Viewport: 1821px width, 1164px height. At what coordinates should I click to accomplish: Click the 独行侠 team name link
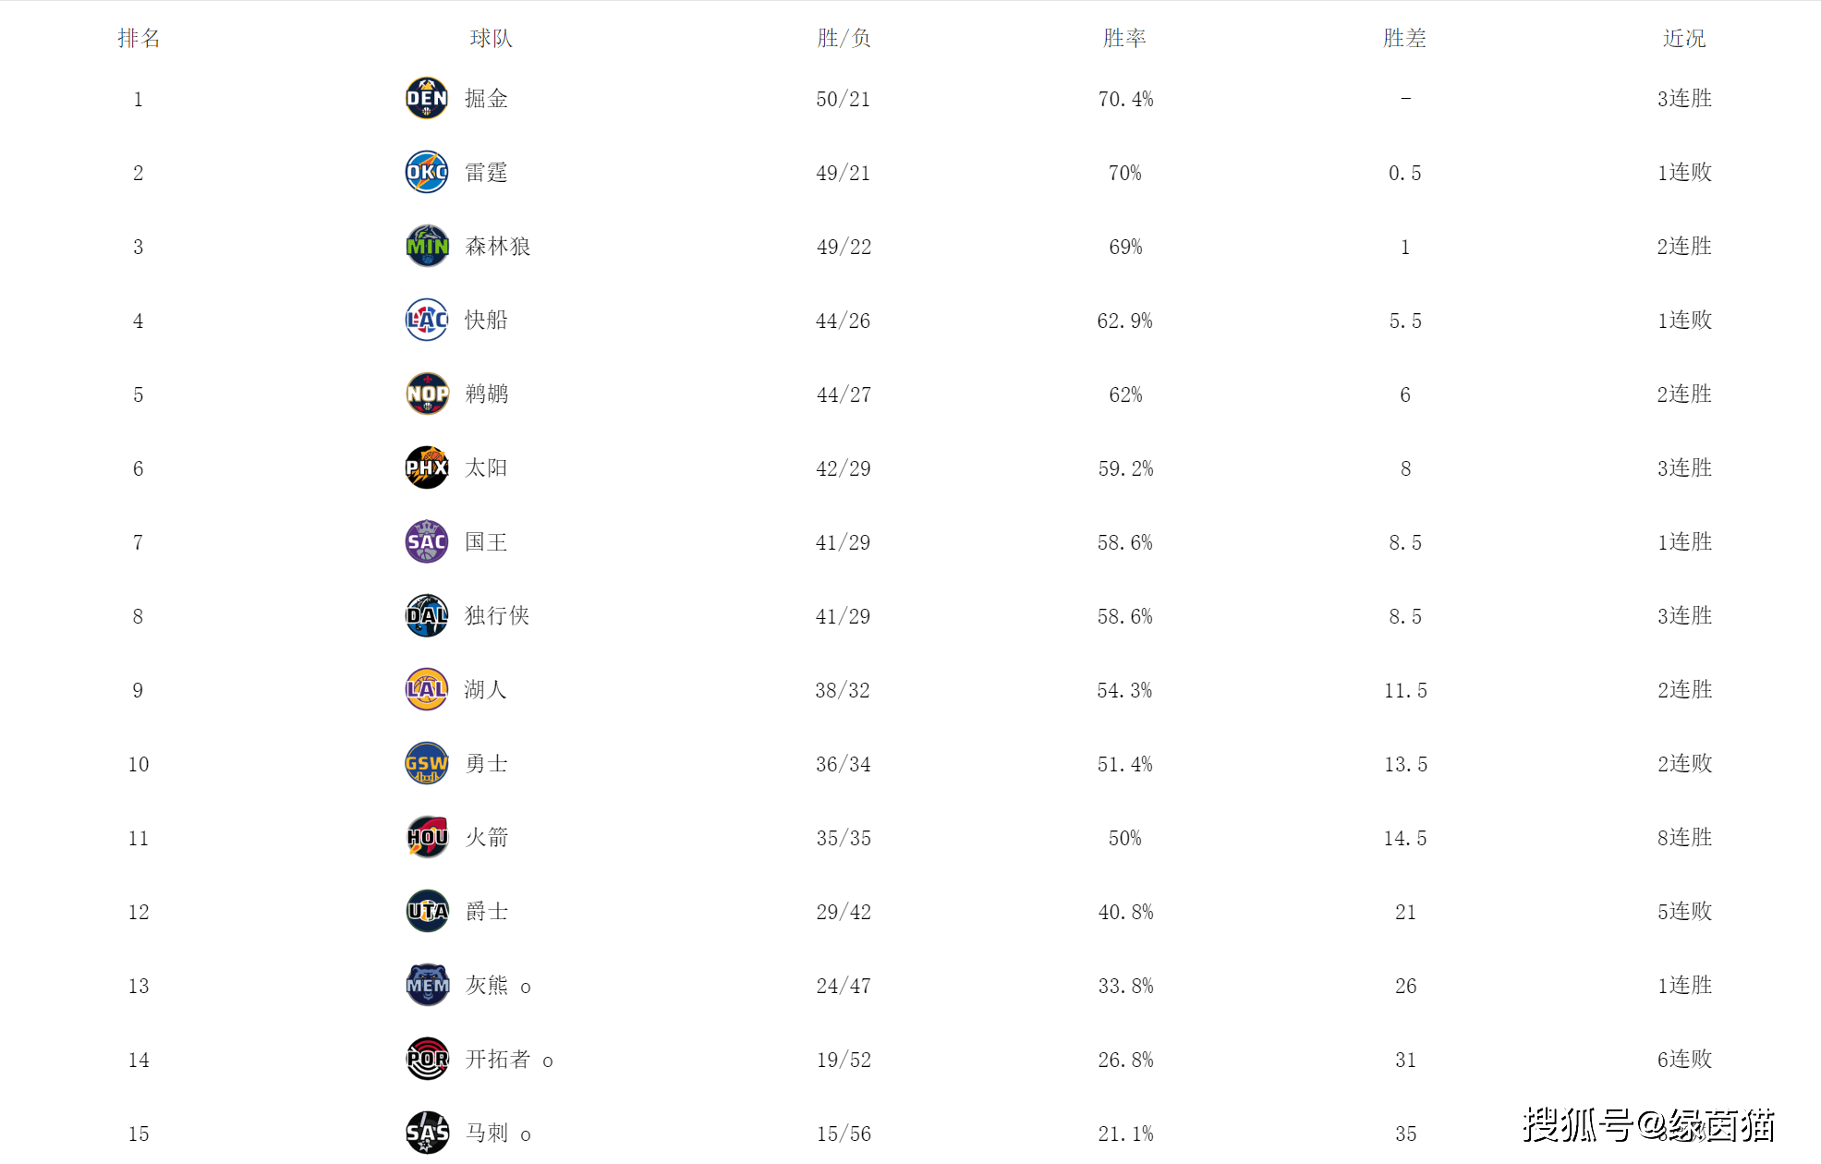[497, 615]
